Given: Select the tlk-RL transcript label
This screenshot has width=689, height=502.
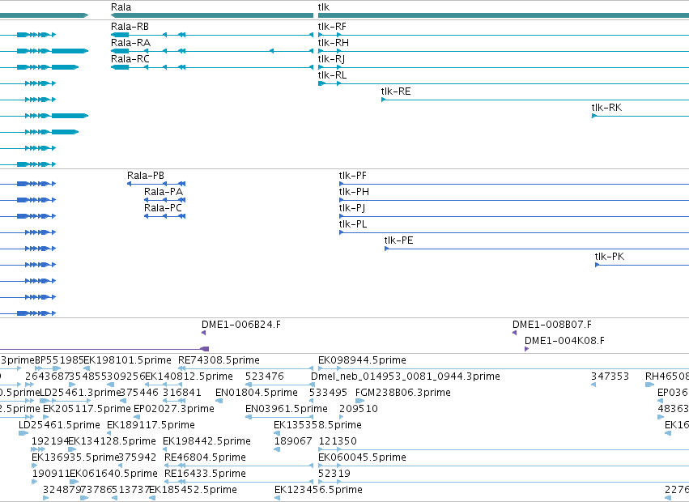Looking at the screenshot, I should 332,75.
